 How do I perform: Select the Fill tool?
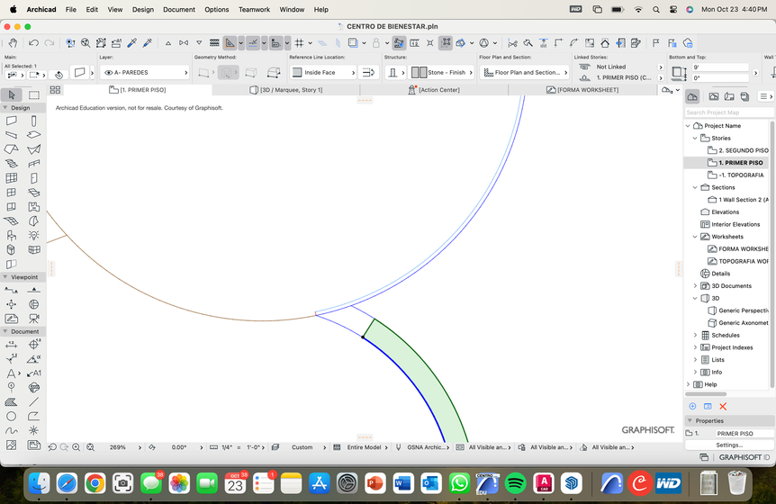pyautogui.click(x=12, y=402)
